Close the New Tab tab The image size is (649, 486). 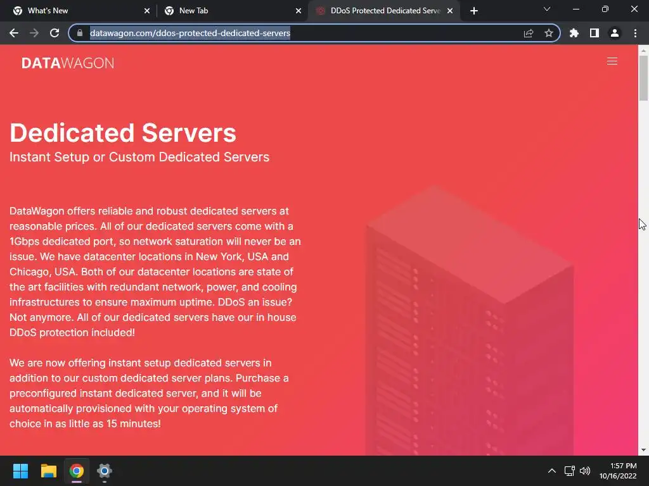pos(299,11)
